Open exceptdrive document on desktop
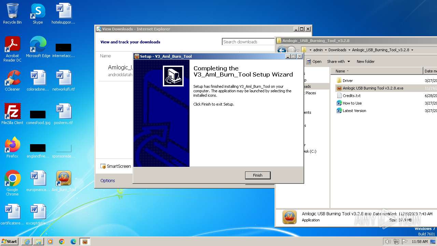The height and width of the screenshot is (246, 437). click(38, 215)
